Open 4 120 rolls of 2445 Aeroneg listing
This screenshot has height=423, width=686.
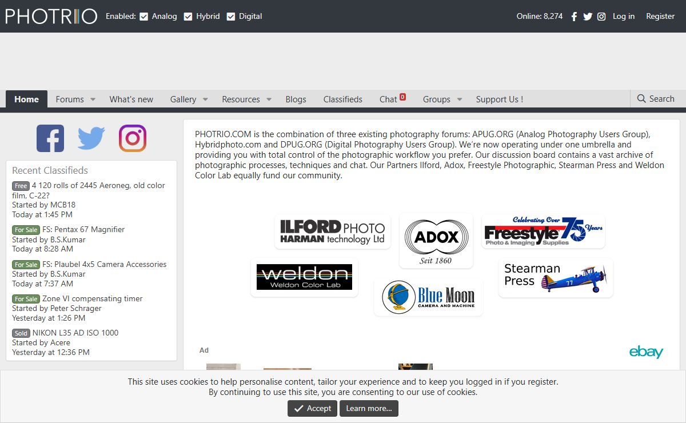(x=89, y=190)
